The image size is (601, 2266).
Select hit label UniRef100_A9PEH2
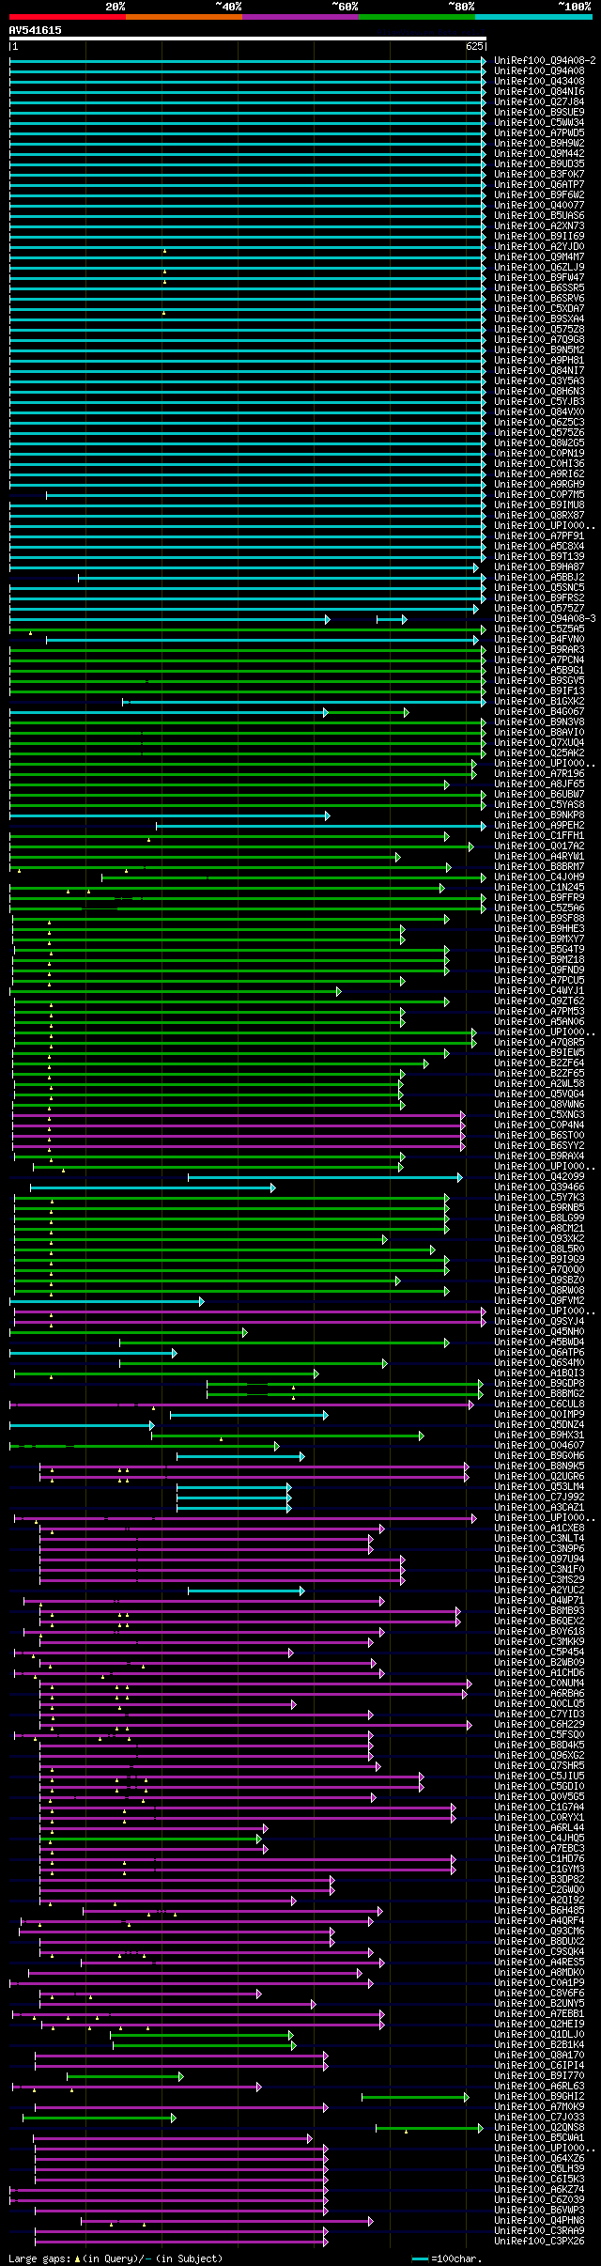coord(539,825)
